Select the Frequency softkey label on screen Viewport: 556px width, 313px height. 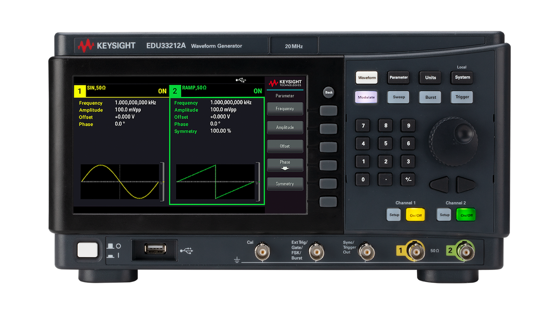tap(285, 109)
